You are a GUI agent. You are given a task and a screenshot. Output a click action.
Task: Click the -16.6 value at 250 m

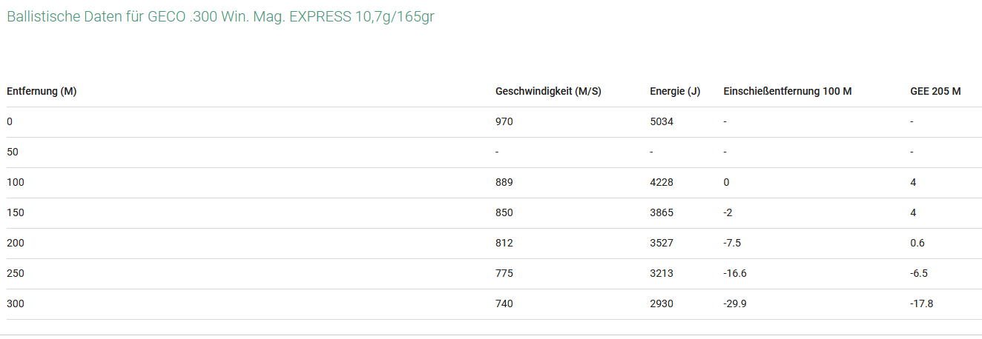click(x=735, y=273)
